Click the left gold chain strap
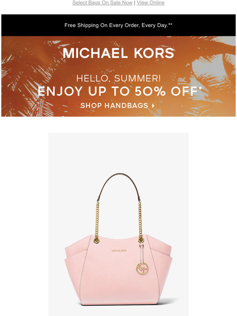This screenshot has width=237, height=316. pyautogui.click(x=97, y=222)
